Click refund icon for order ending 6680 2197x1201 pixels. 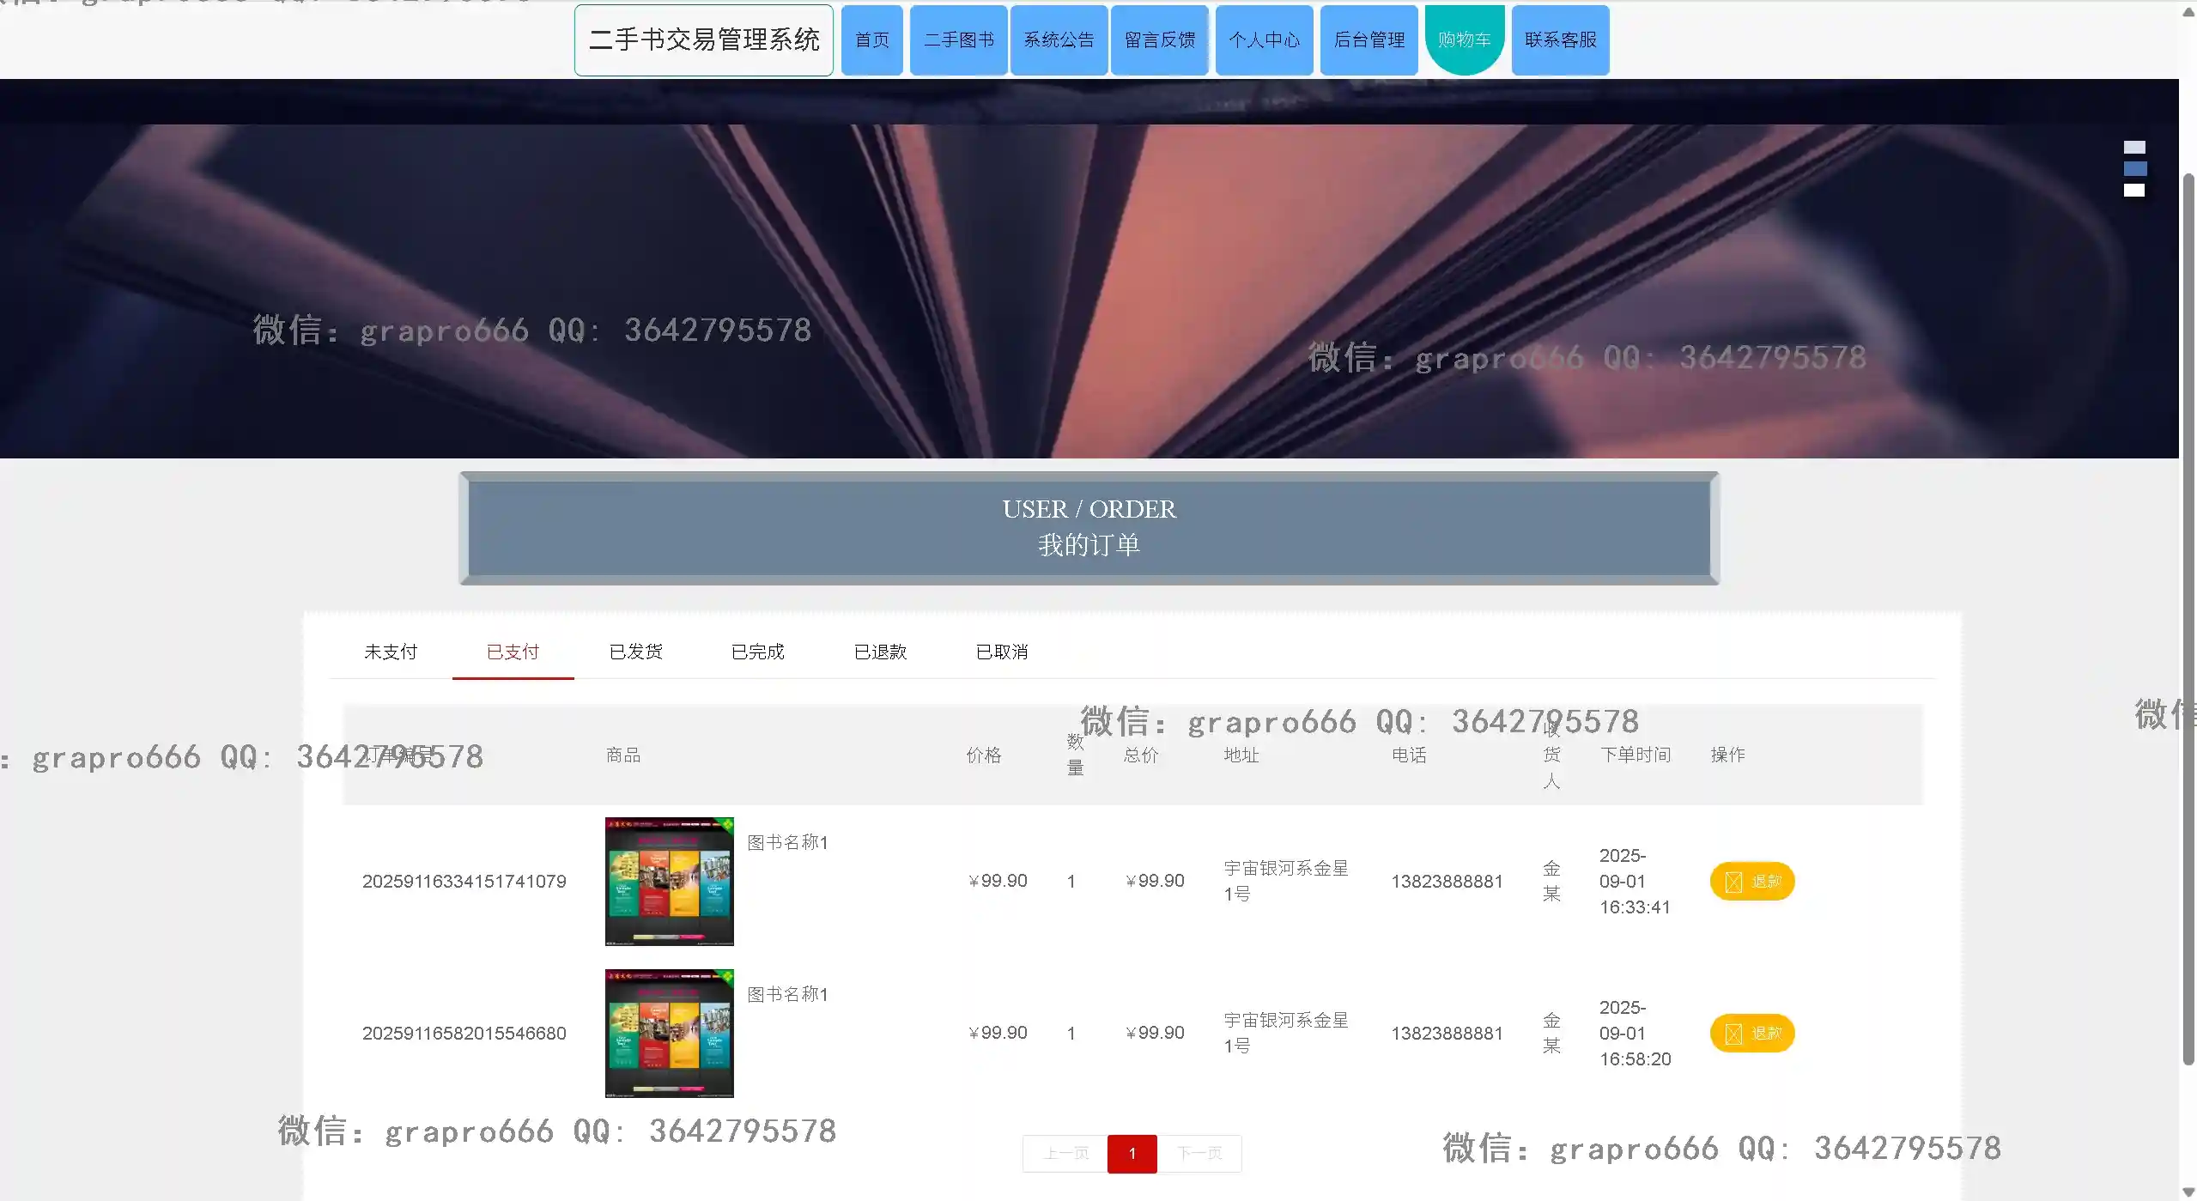point(1733,1034)
